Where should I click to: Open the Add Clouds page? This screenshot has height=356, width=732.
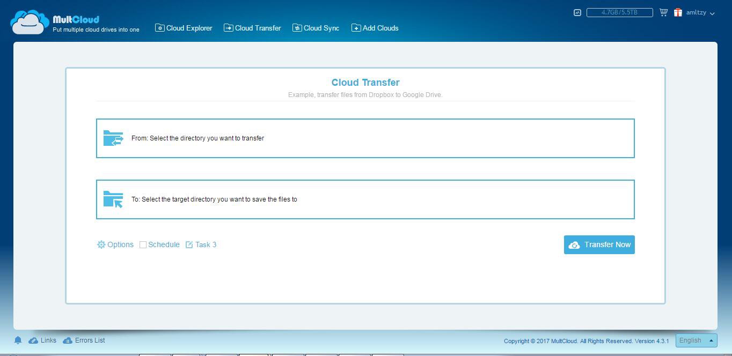(x=375, y=28)
